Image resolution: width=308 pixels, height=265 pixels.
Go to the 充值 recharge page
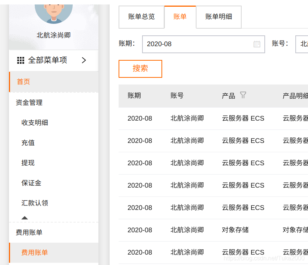(28, 142)
